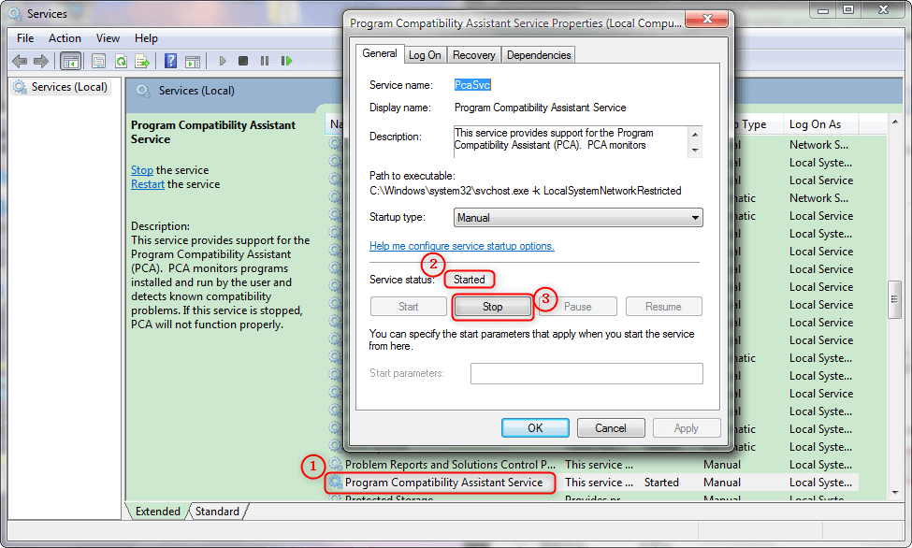
Task: Click the Stop Service square toolbar icon
Action: point(243,62)
